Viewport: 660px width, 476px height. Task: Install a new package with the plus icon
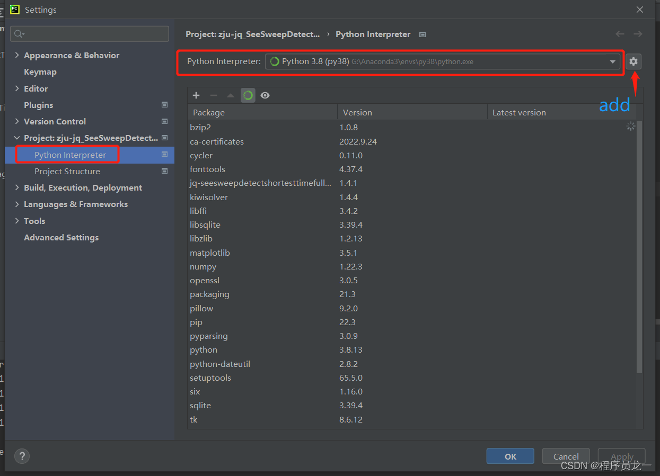click(196, 95)
